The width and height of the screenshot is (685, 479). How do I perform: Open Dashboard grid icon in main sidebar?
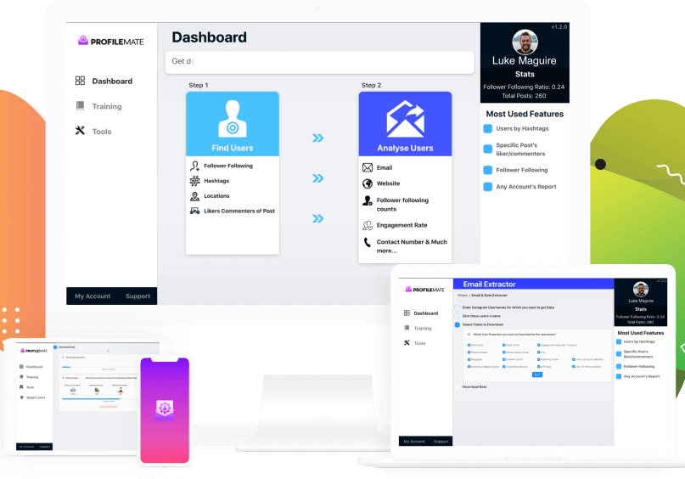click(80, 81)
